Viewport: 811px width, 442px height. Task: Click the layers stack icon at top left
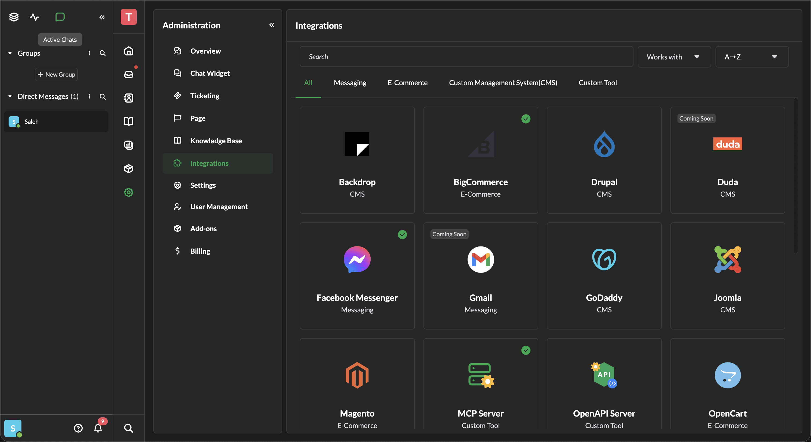14,17
